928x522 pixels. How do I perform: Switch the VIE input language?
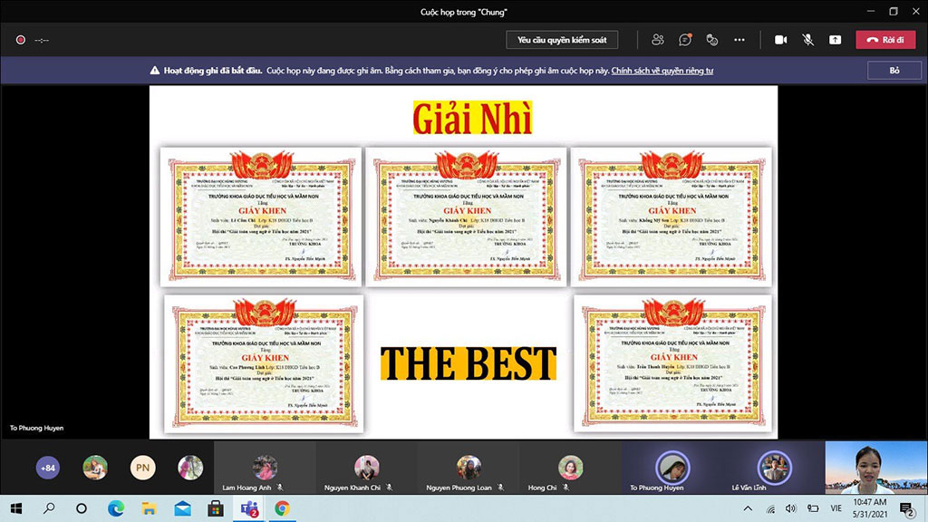(836, 508)
